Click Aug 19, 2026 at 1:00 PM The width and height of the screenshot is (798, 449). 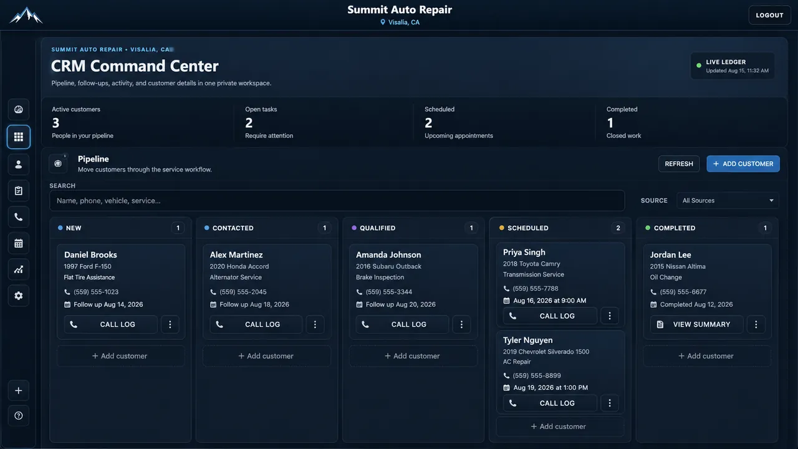[x=550, y=388]
